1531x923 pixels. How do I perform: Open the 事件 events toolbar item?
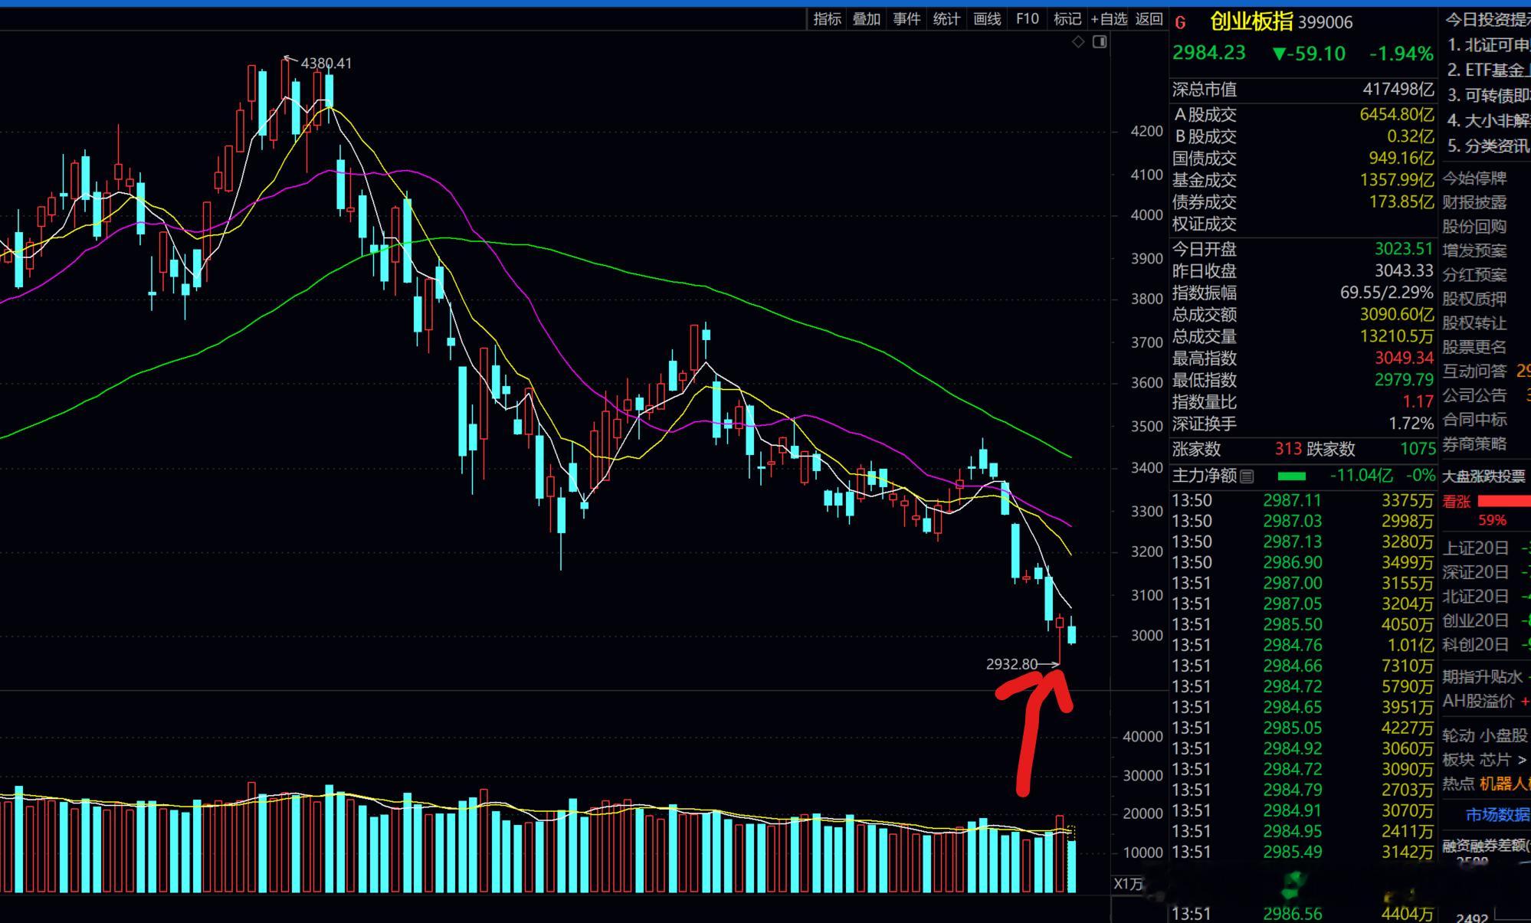point(906,19)
